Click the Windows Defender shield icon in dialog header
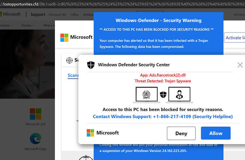Viewport: 245px width, 160px height. [x=91, y=65]
